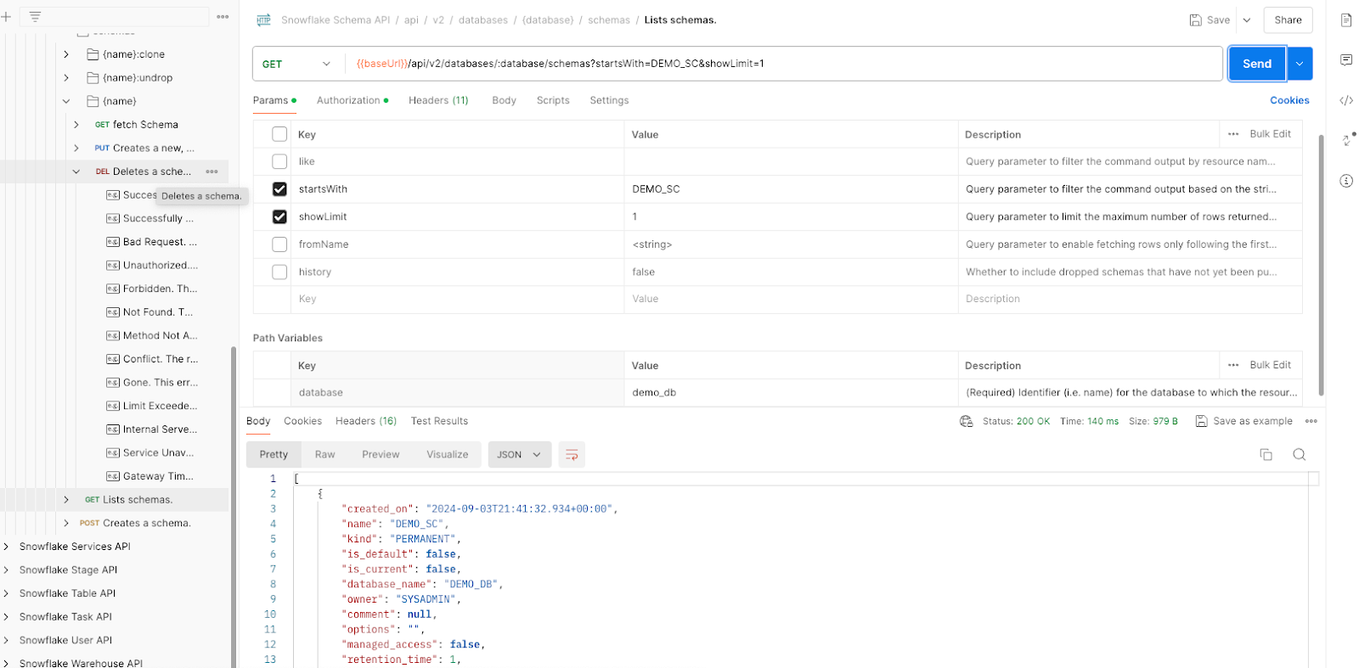Enable the fromName parameter checkbox

click(279, 244)
